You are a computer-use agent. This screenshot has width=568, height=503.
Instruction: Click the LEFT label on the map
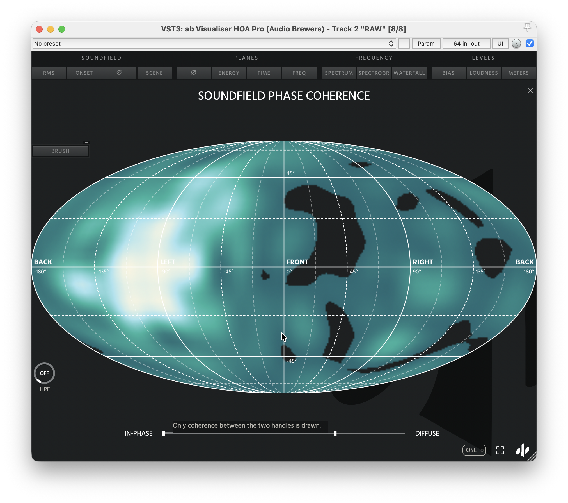(x=168, y=262)
